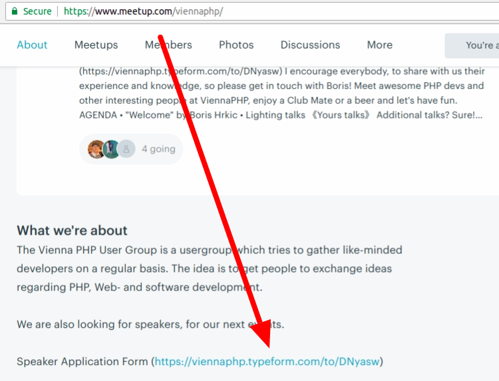Screen dimensions: 499x381
Task: Click the paragraph beginning "The Vienna PHP User Group"
Action: coord(210,269)
